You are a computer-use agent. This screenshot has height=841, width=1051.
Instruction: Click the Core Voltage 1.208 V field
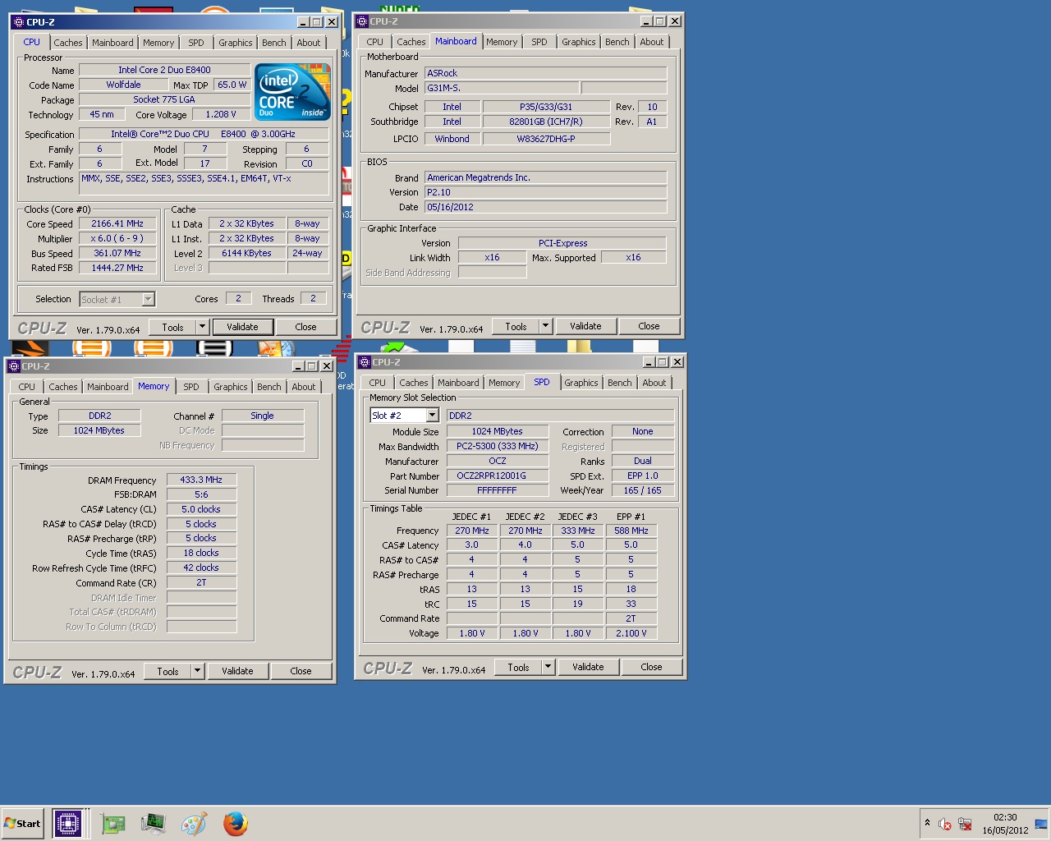point(221,114)
